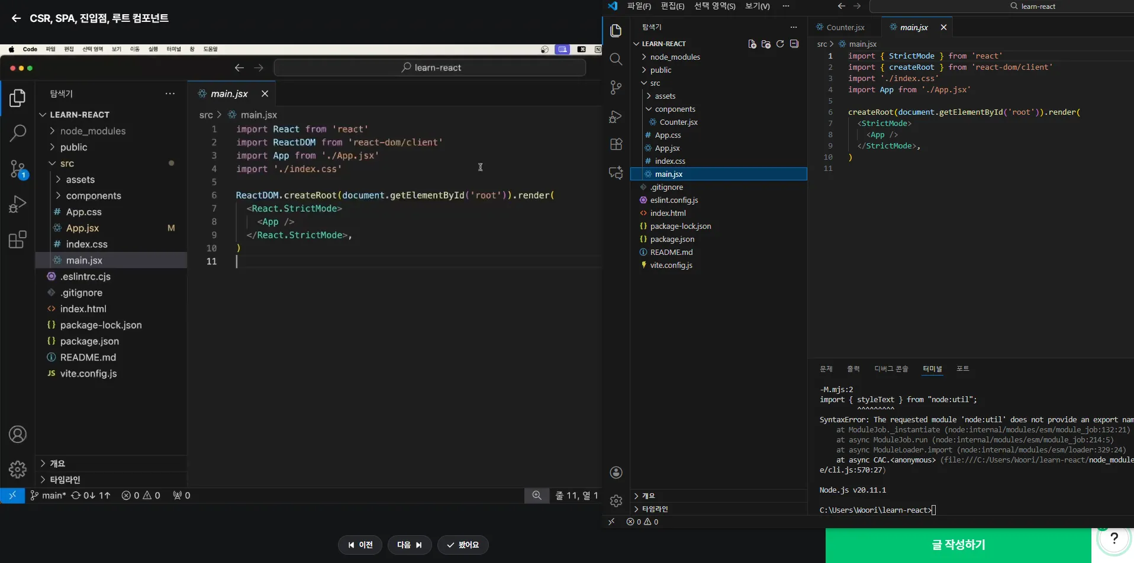Open Run and Debug in the right VS Code window
The width and height of the screenshot is (1134, 563).
(616, 117)
